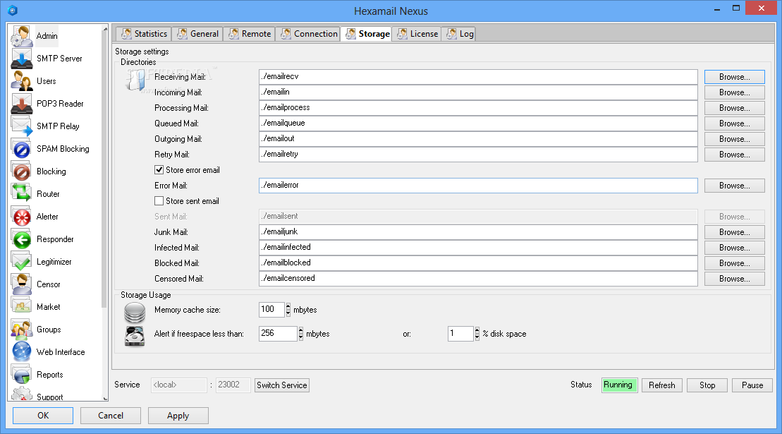Click the Cancel button
This screenshot has height=434, width=782.
tap(111, 416)
